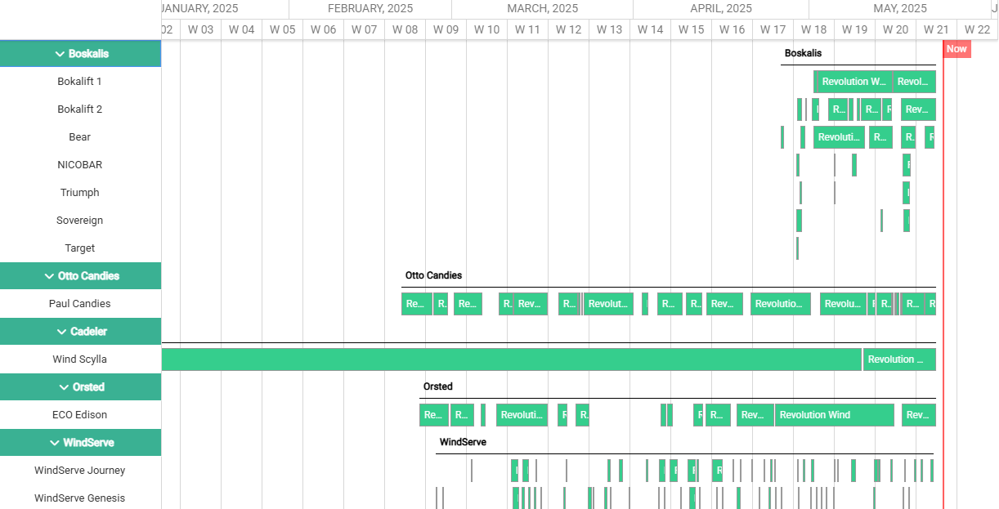This screenshot has width=999, height=509.
Task: Click the WindServe Journey vessel label
Action: coord(80,471)
